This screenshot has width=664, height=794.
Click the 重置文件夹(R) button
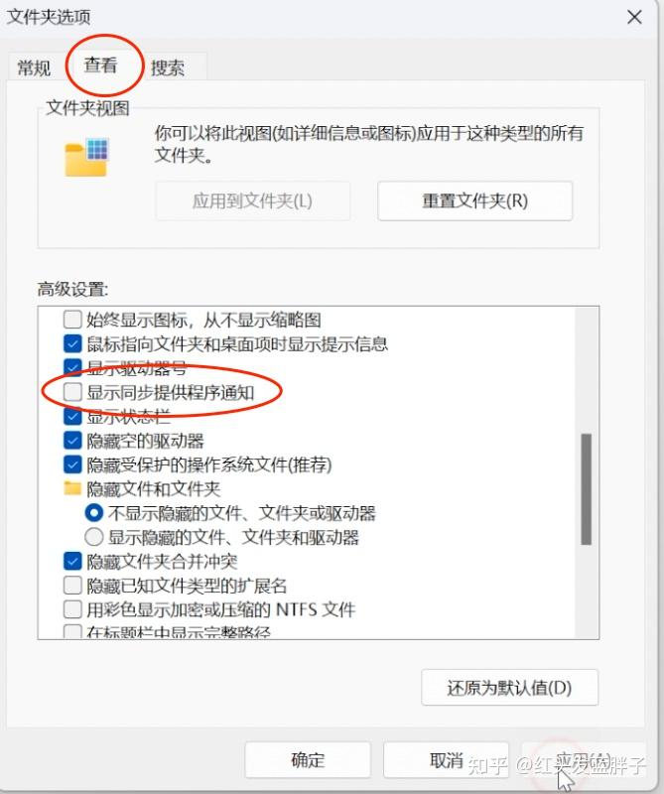coord(474,201)
